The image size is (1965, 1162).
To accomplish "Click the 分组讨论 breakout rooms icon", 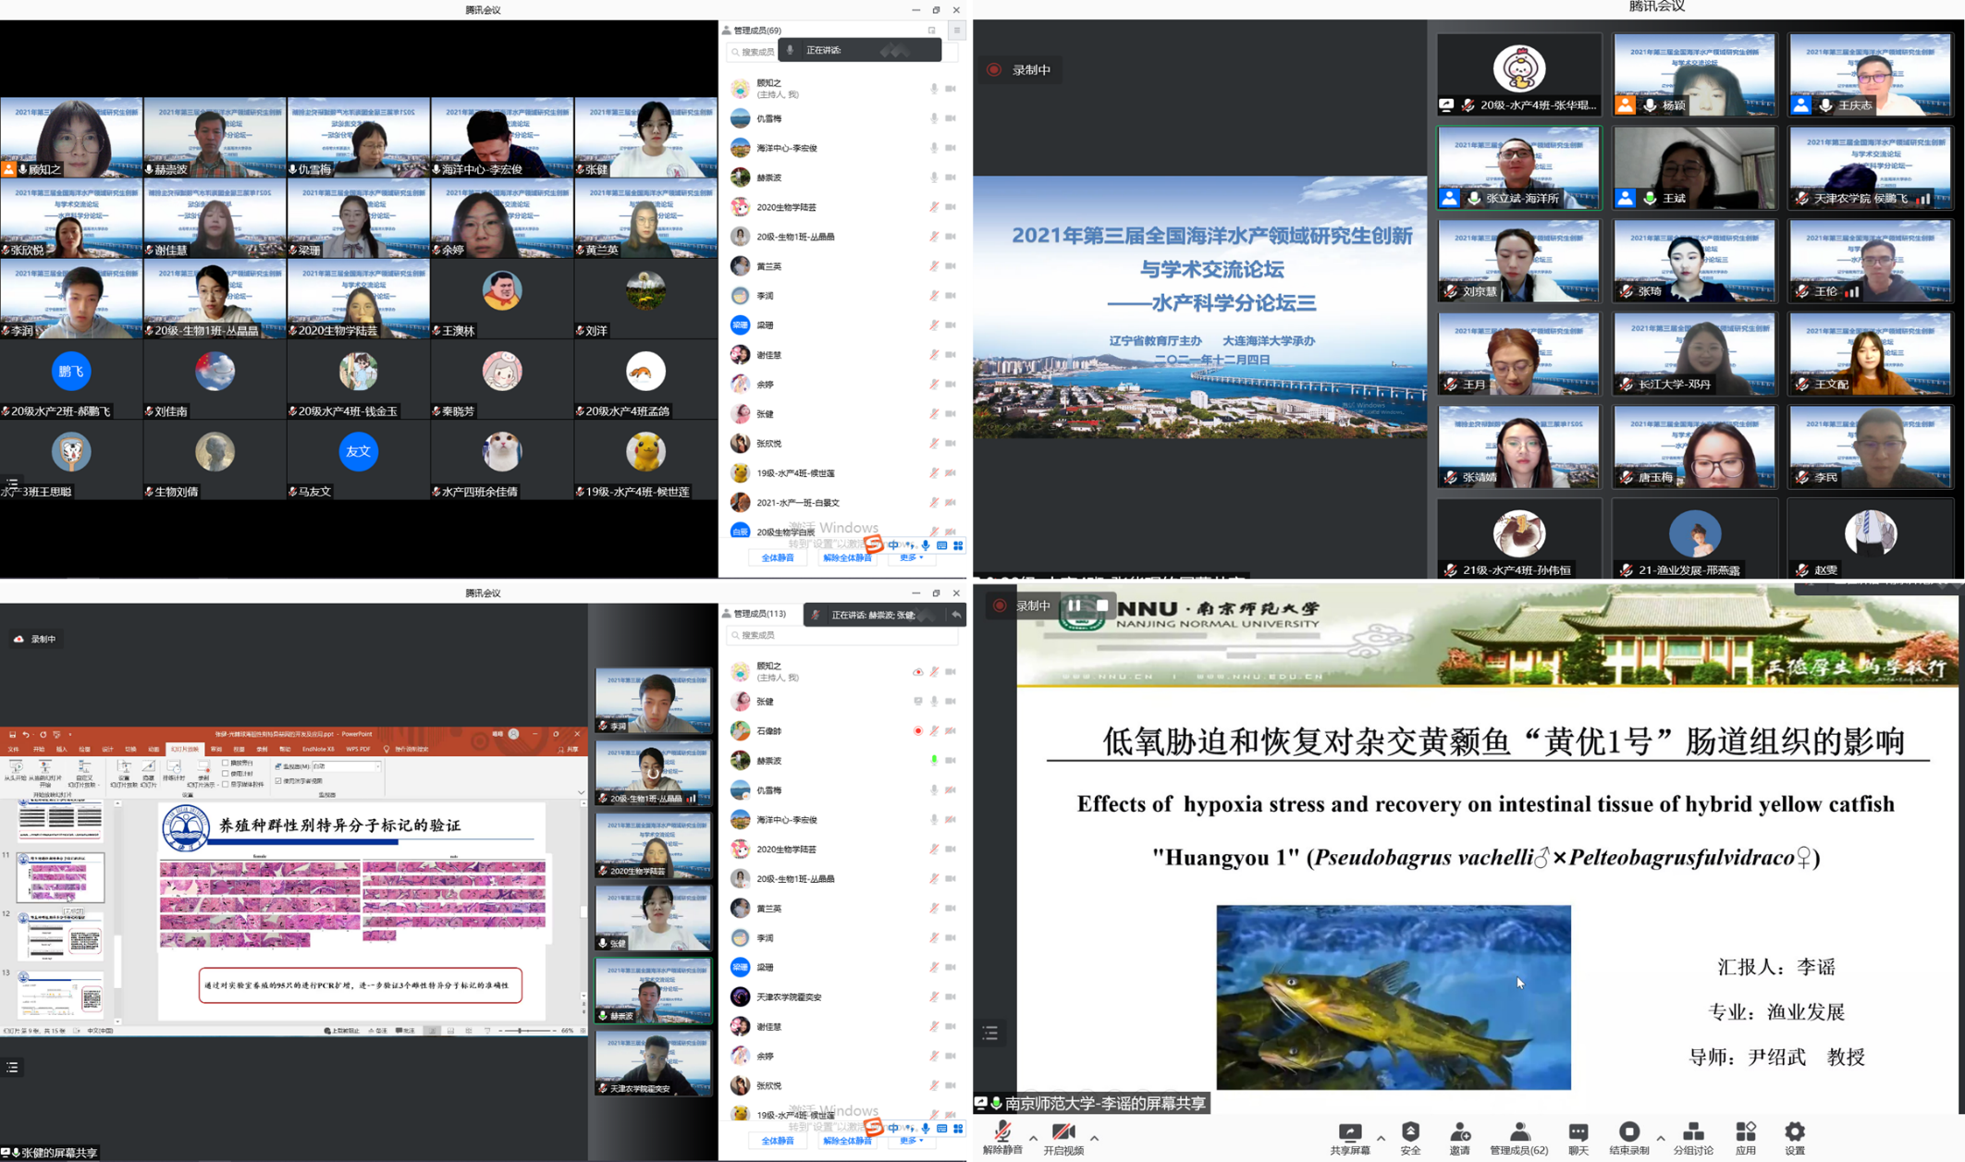I will point(1693,1132).
